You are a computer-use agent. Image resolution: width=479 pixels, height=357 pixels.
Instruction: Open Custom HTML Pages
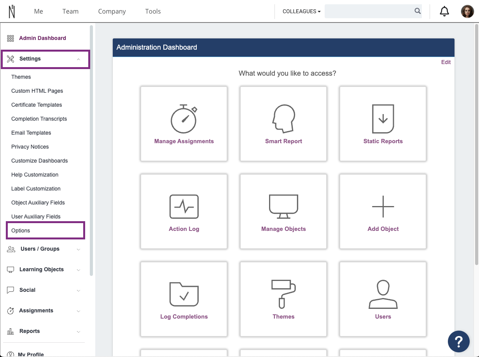[37, 91]
